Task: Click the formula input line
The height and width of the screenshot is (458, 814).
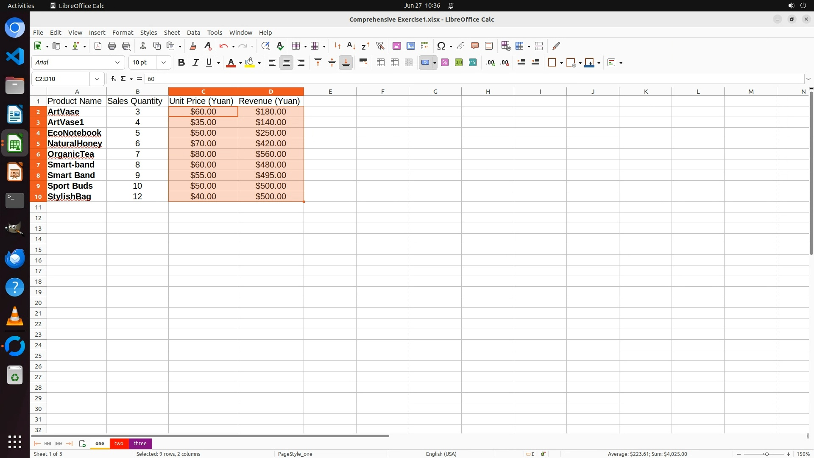Action: [x=466, y=79]
